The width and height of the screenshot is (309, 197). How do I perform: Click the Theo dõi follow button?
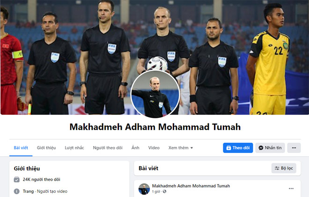click(238, 148)
